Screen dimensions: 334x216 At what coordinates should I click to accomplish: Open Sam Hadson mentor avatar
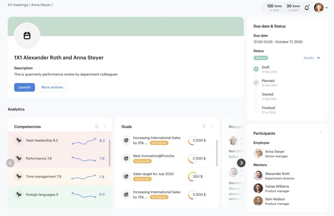[x=258, y=201]
